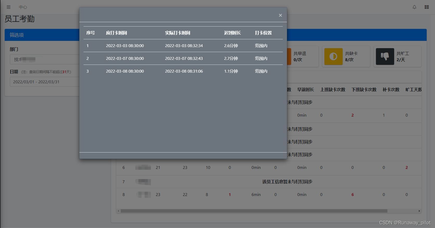Image resolution: width=435 pixels, height=228 pixels.
Task: Select scheduled time 2022-03-08 08:30:00
Action: point(125,71)
